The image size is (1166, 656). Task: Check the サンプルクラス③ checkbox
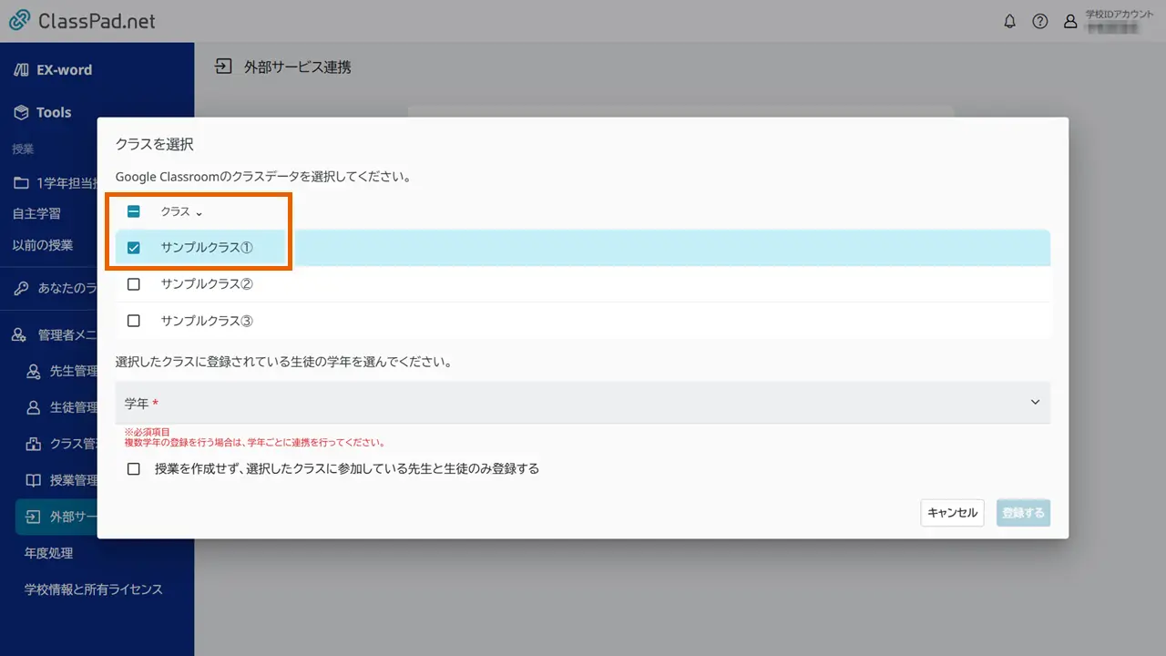coord(133,321)
